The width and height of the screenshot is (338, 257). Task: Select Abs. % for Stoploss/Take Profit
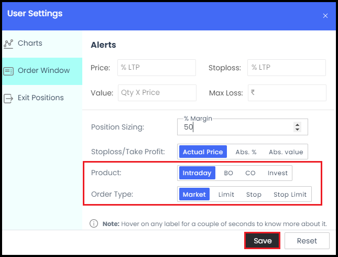click(246, 152)
